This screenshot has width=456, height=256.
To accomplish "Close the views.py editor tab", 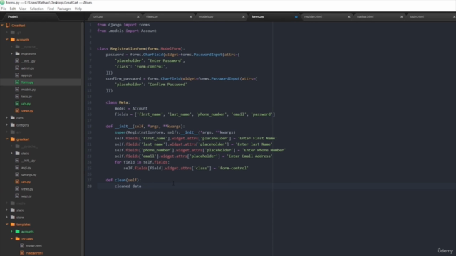I will [x=191, y=17].
